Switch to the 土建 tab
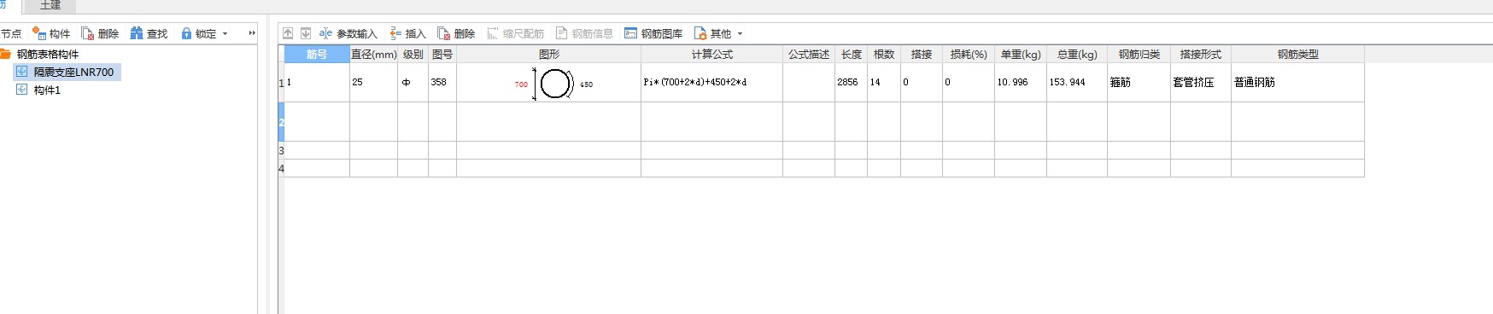1493x314 pixels. pyautogui.click(x=50, y=5)
